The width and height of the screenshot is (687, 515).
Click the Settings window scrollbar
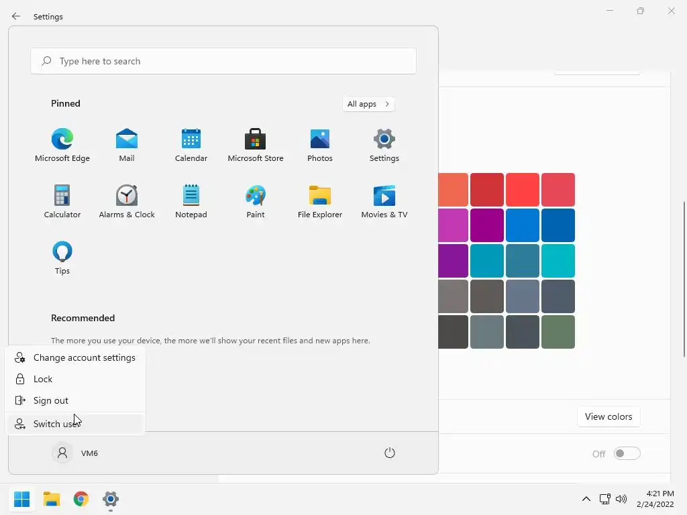click(x=684, y=280)
